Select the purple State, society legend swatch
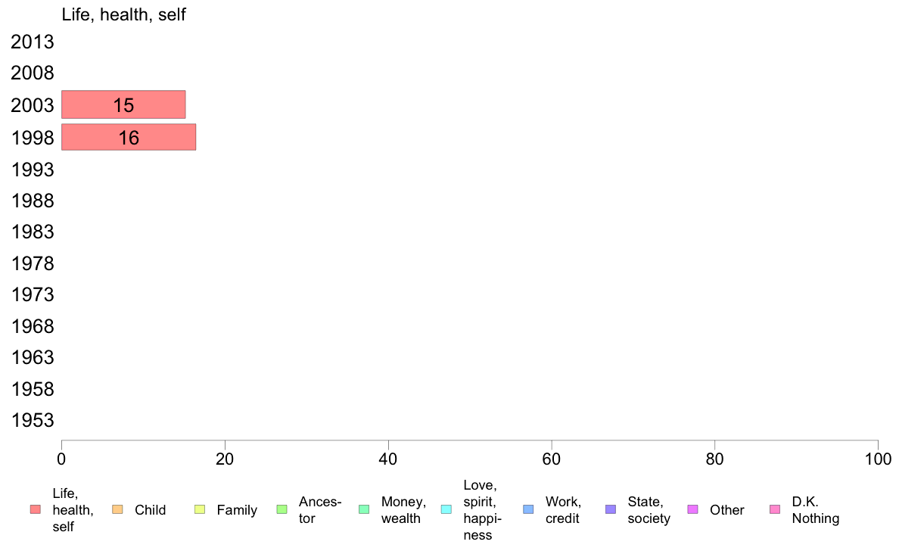 coord(611,509)
